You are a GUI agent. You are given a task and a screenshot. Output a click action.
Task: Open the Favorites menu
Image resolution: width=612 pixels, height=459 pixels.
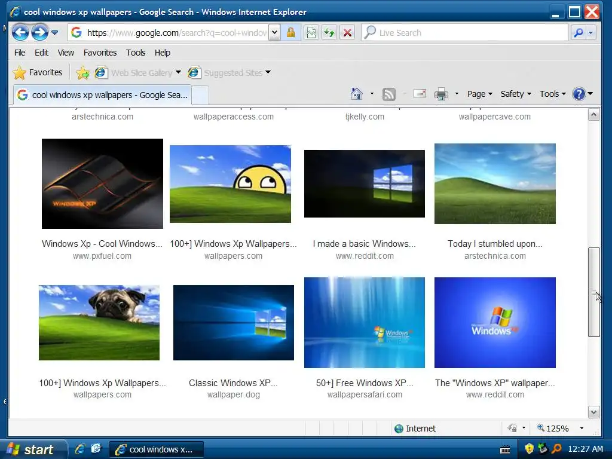click(x=100, y=53)
